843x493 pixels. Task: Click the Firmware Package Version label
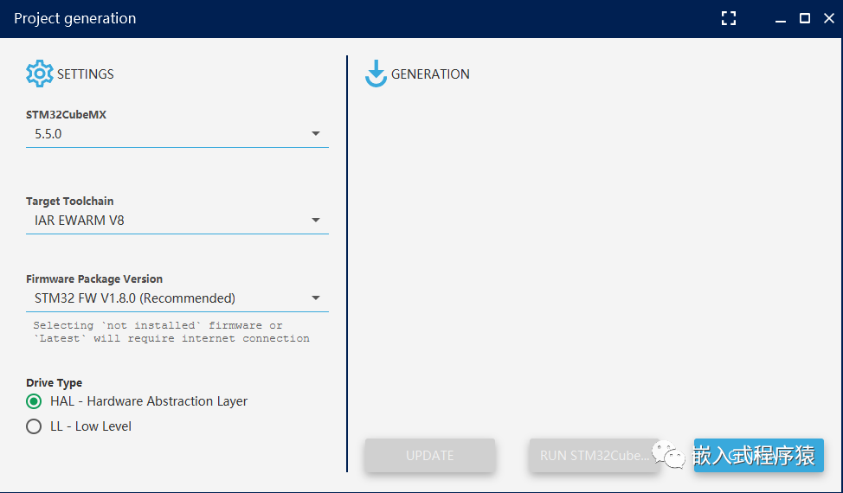94,279
